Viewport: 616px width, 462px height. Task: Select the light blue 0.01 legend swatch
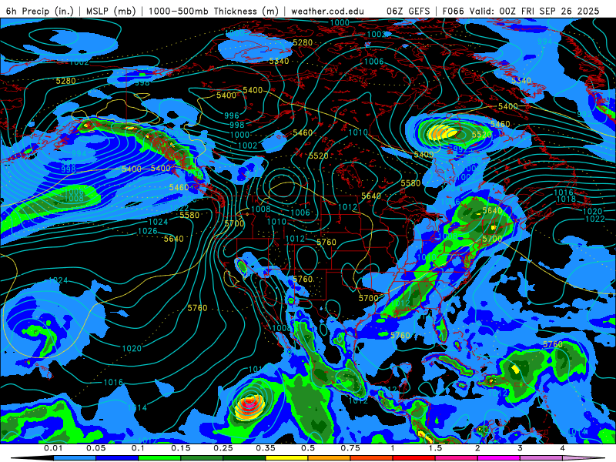pyautogui.click(x=75, y=458)
